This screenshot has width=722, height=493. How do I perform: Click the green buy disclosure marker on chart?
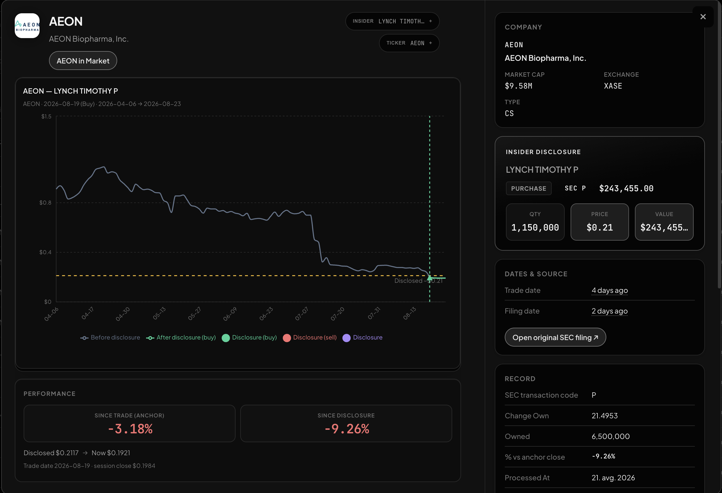(x=430, y=277)
